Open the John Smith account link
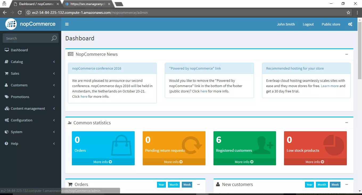 286,24
